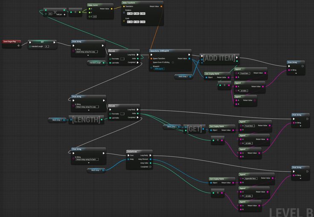Expand the Print String node after ADD ITEM
This screenshot has height=217, width=314.
(295, 73)
